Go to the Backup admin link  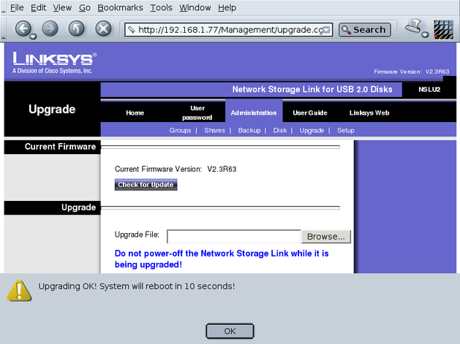249,131
